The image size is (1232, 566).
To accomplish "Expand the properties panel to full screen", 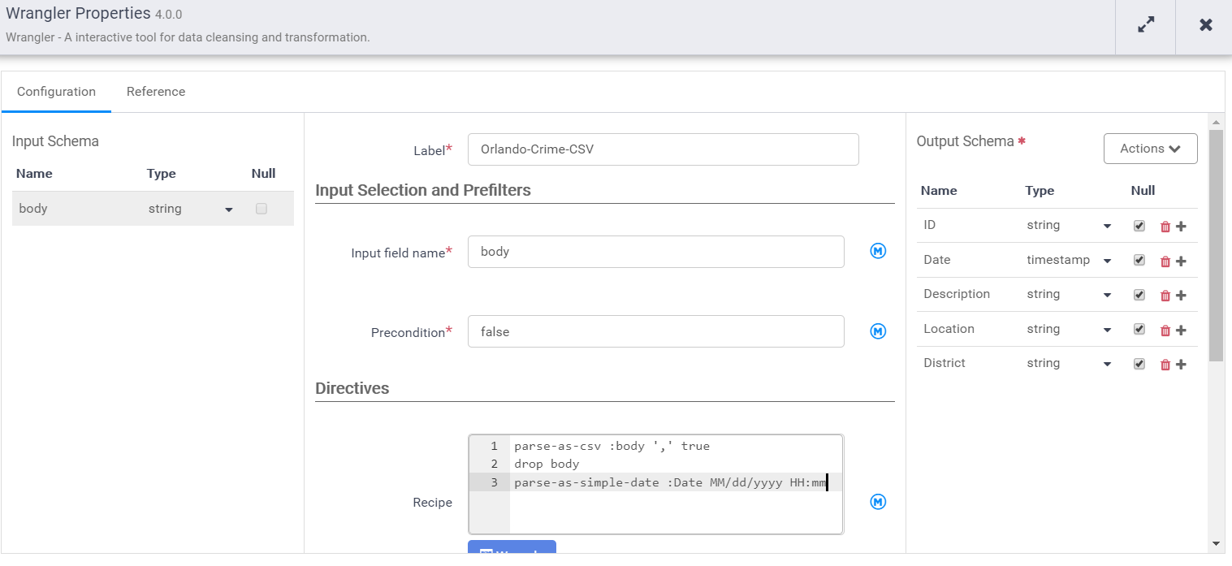I will pyautogui.click(x=1145, y=25).
